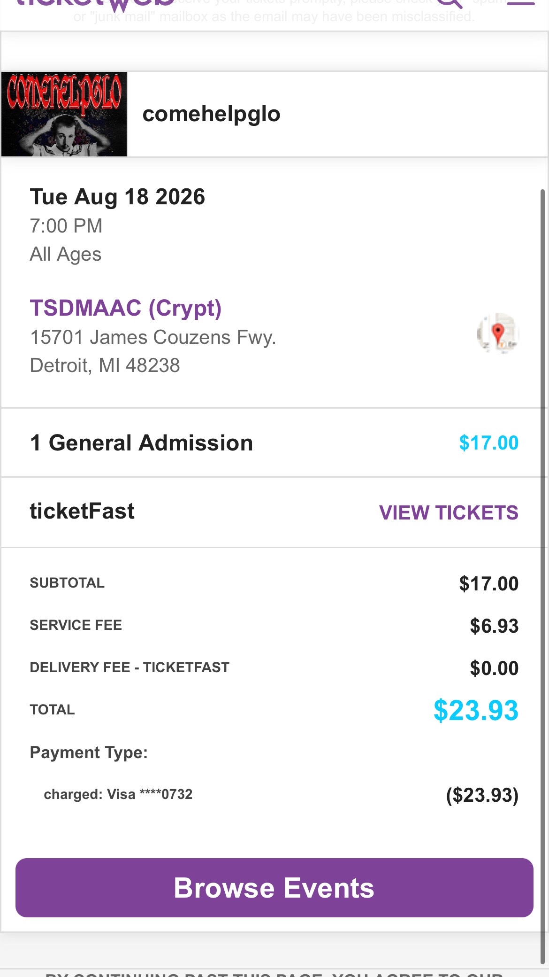549x977 pixels.
Task: Open the hamburger menu icon
Action: click(x=520, y=2)
